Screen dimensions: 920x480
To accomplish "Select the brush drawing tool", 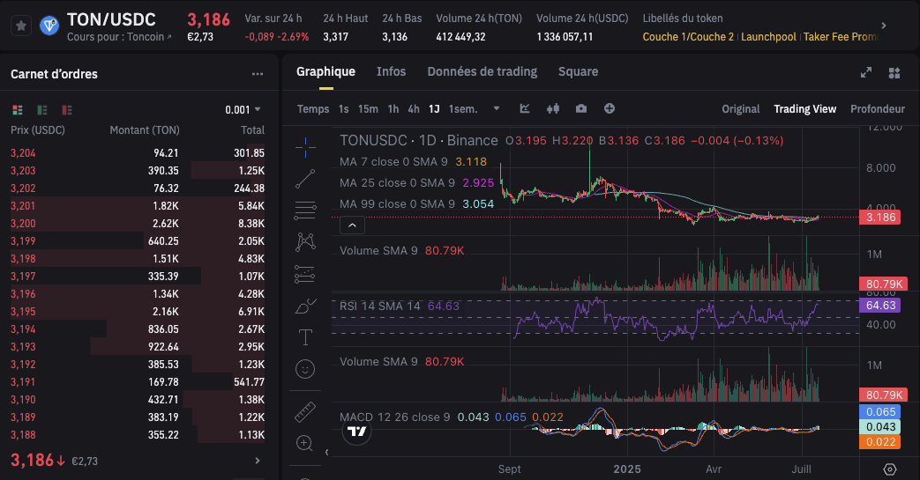I will tap(305, 306).
